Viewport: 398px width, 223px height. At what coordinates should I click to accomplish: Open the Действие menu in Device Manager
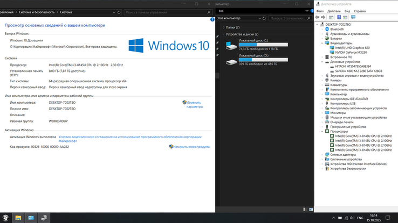coord(334,11)
